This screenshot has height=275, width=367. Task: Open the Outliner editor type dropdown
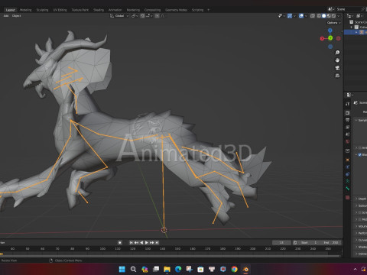(x=351, y=16)
